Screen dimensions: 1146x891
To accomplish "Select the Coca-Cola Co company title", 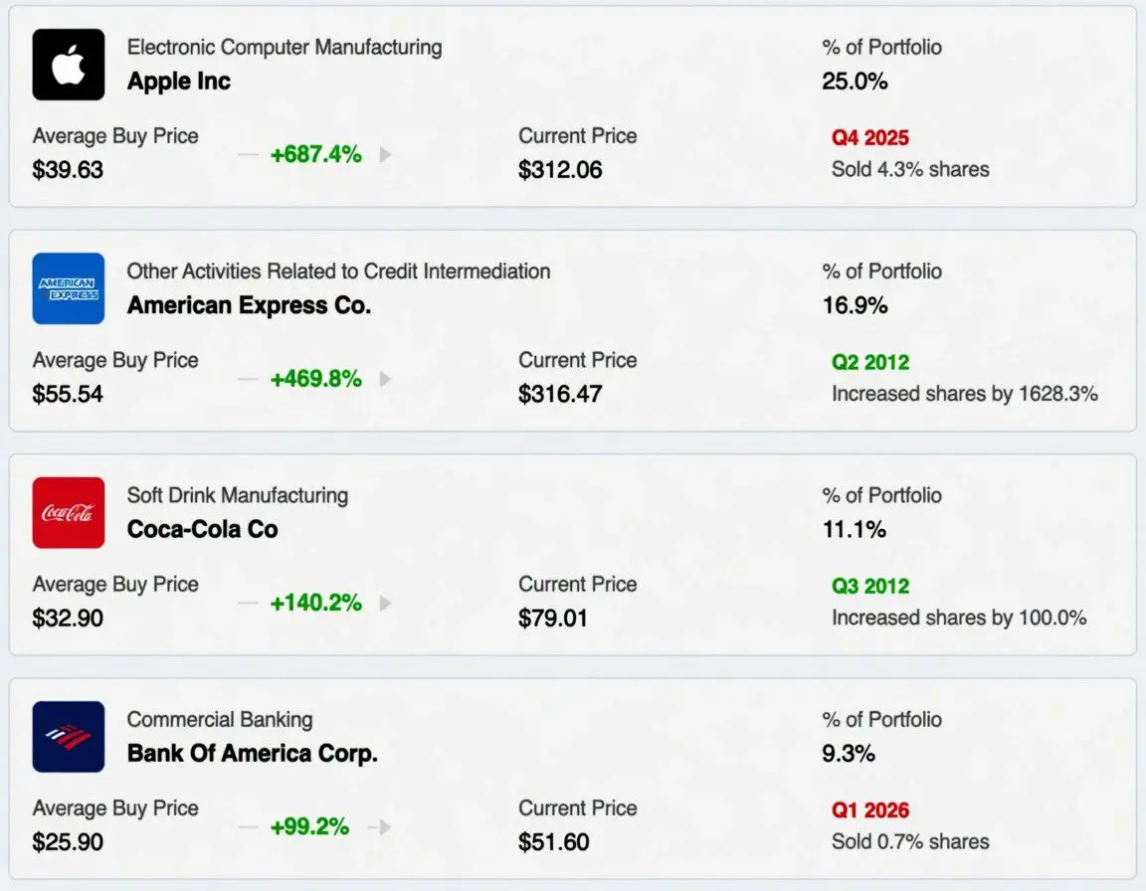I will click(203, 529).
